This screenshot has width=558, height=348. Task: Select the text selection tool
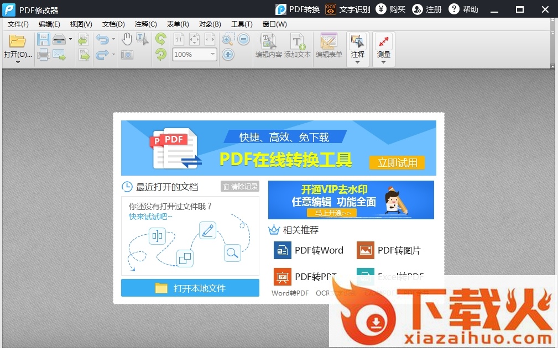(x=142, y=39)
